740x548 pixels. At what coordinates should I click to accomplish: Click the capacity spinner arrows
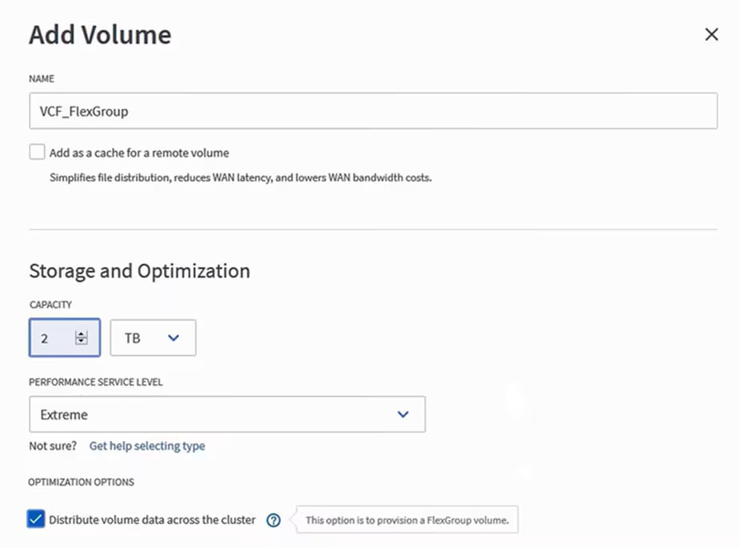coord(82,338)
